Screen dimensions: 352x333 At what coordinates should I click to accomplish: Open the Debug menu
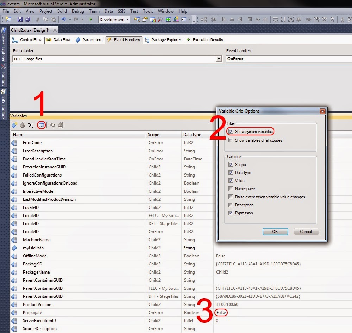point(78,11)
